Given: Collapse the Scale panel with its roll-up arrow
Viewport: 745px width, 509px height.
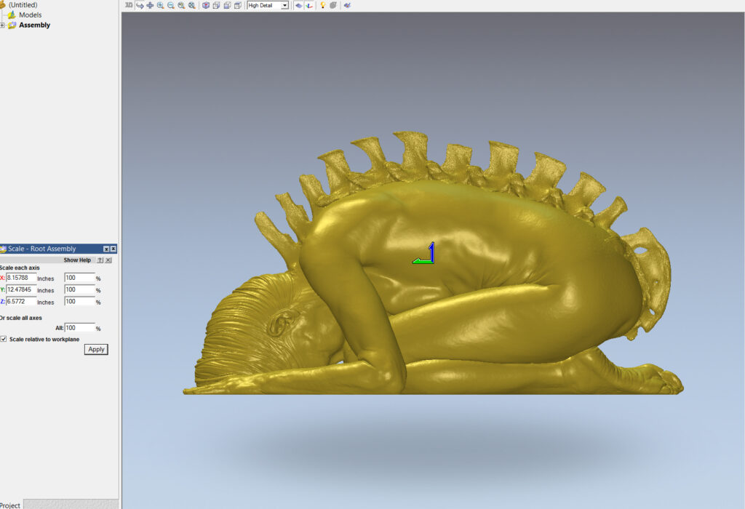Looking at the screenshot, I should pos(106,248).
